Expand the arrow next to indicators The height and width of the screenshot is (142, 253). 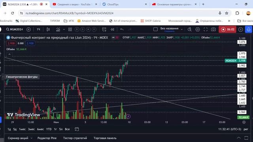64,30
